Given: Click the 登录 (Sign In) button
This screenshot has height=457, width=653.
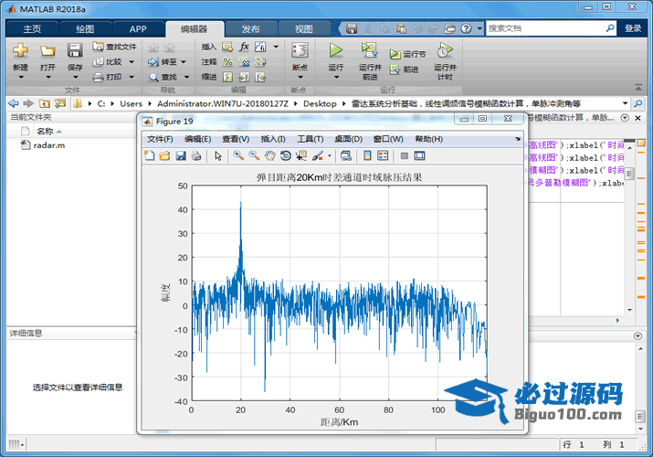Looking at the screenshot, I should tap(633, 28).
